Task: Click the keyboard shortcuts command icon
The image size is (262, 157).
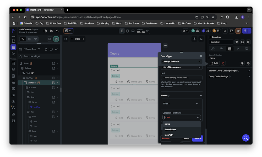Action: [51, 31]
